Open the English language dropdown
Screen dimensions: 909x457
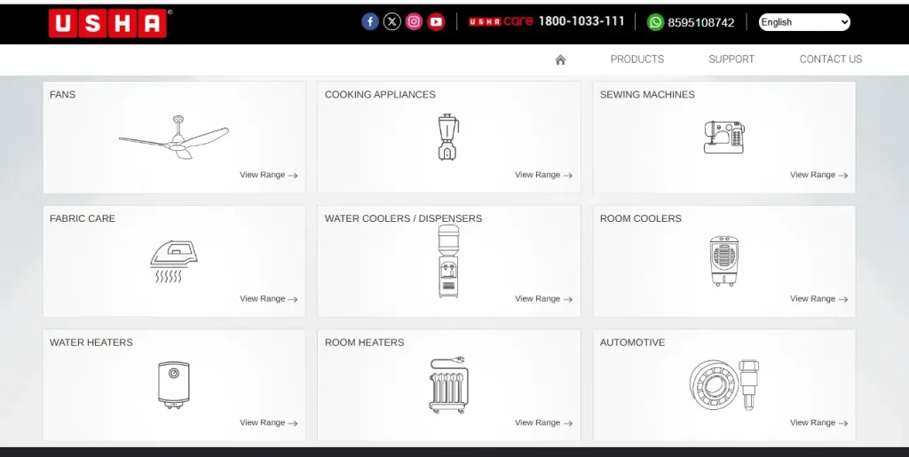click(x=804, y=22)
